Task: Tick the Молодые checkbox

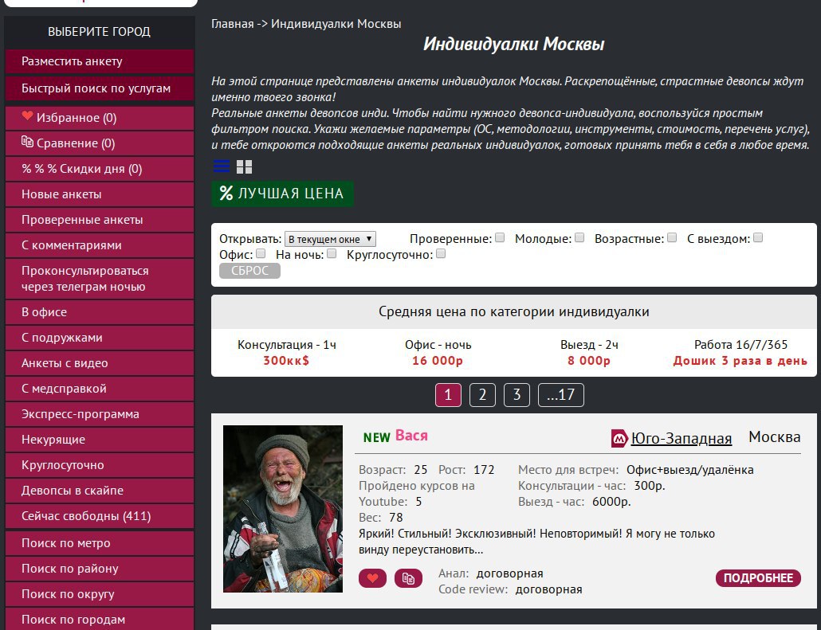Action: tap(579, 237)
